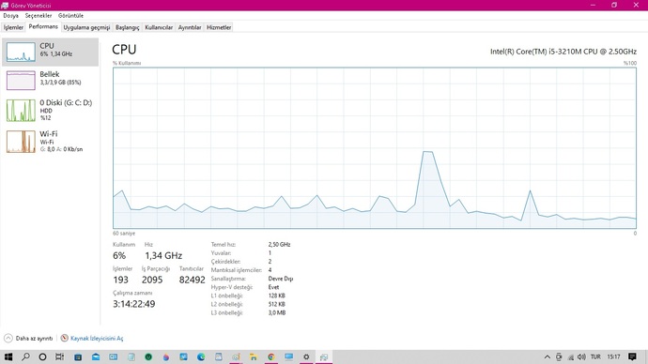Select the CPU mini graph thumbnail
Image resolution: width=648 pixels, height=364 pixels.
point(21,52)
